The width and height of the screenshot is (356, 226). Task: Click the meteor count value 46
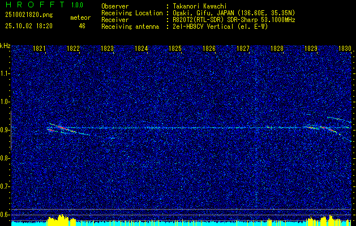[82, 26]
